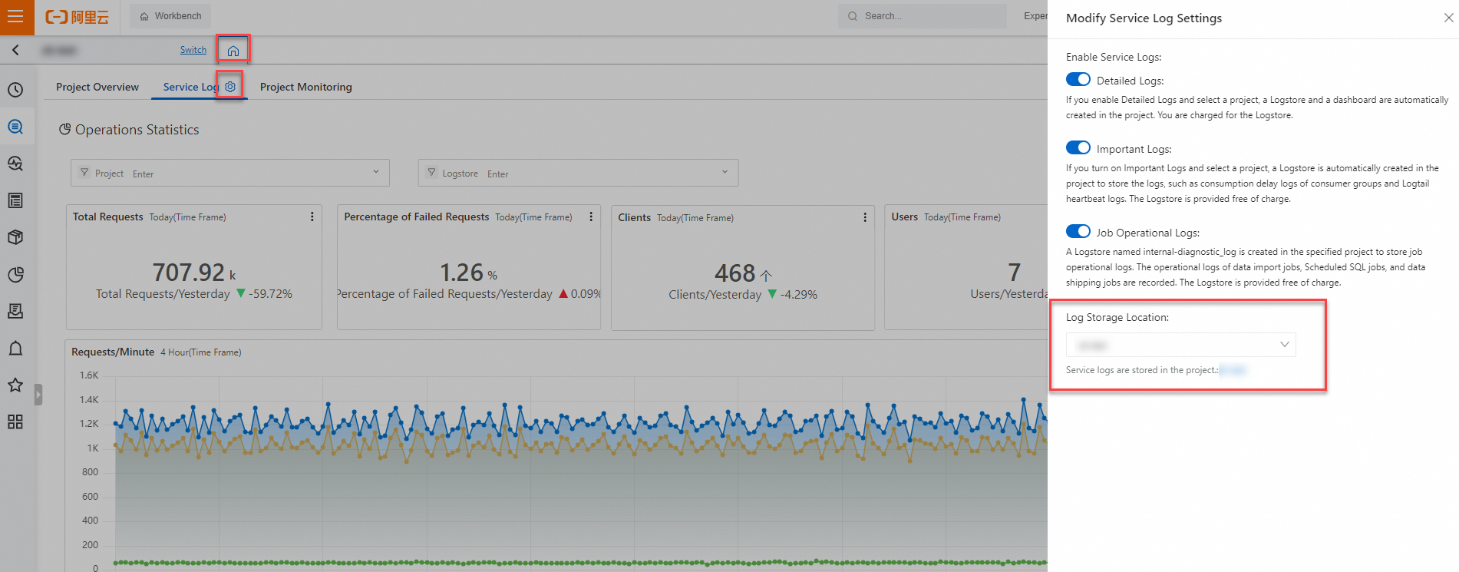
Task: Disable the Important Logs switch
Action: (x=1078, y=148)
